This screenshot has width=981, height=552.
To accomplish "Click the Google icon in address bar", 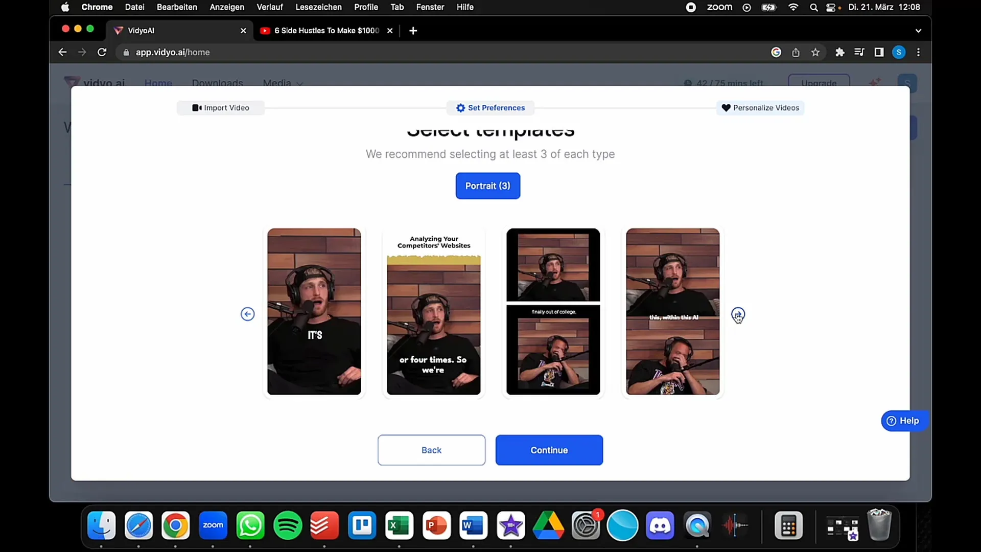I will [x=776, y=52].
